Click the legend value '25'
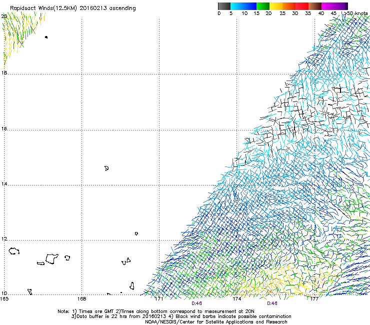Screen dimensions: 370x325 (x=282, y=13)
